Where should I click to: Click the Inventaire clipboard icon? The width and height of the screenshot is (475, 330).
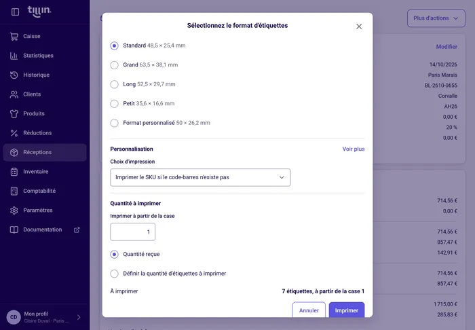pos(14,172)
